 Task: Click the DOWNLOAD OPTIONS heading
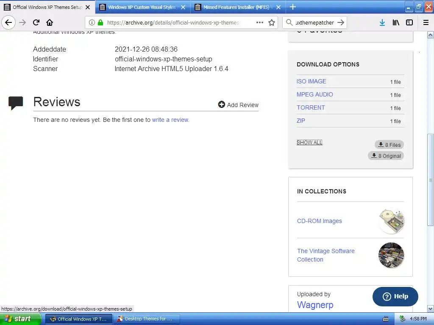(x=328, y=64)
